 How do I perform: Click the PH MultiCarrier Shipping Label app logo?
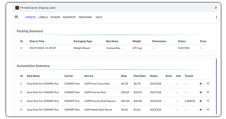[x=17, y=8]
